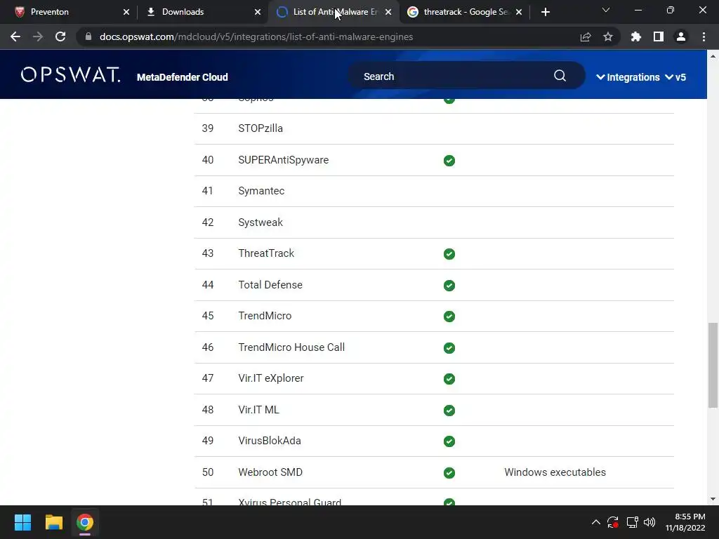Switch to the Preventon tab

pyautogui.click(x=68, y=12)
